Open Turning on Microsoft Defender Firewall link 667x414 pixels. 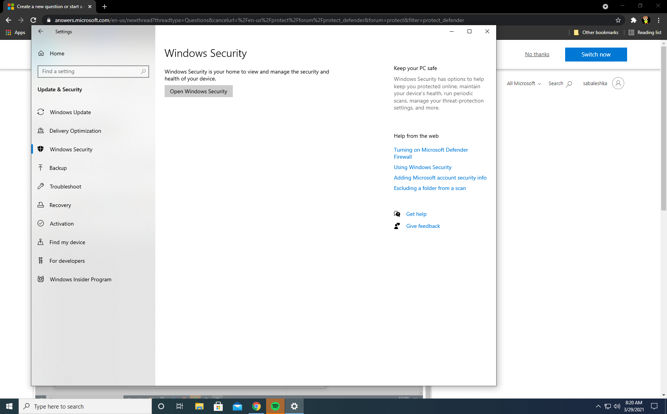click(x=431, y=153)
